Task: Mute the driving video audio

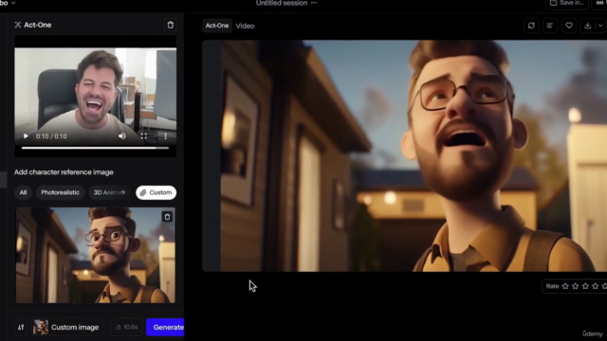Action: coord(122,136)
